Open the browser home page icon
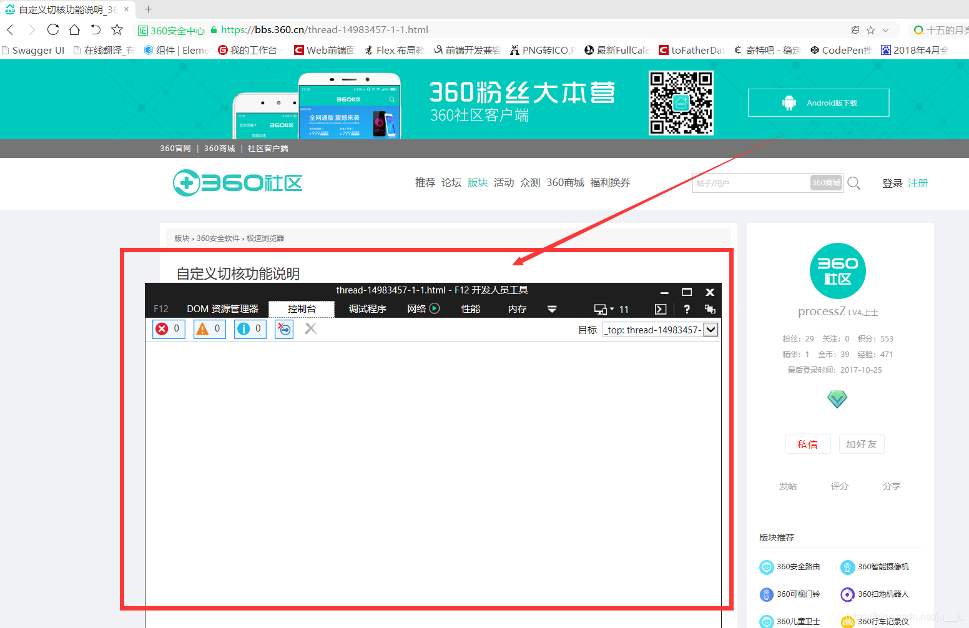This screenshot has width=969, height=628. 74,29
